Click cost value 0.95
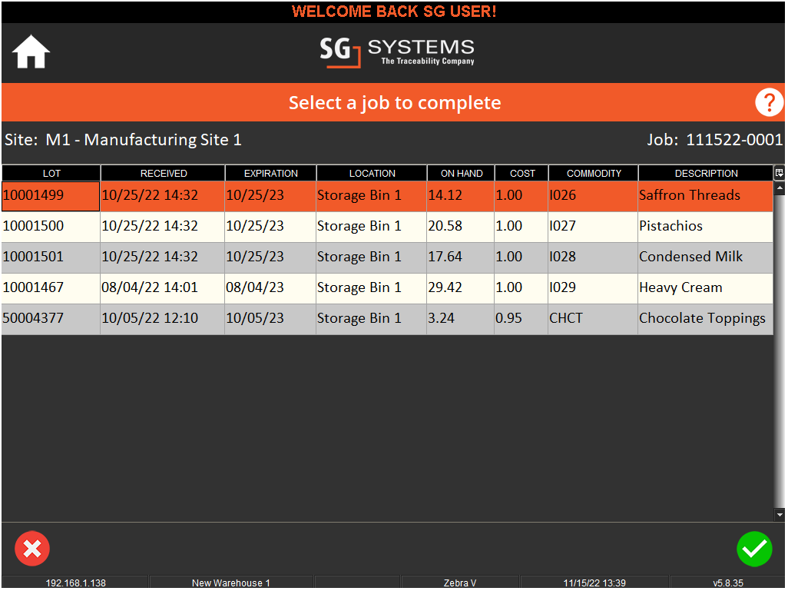Screen dimensions: 788x591 point(521,318)
